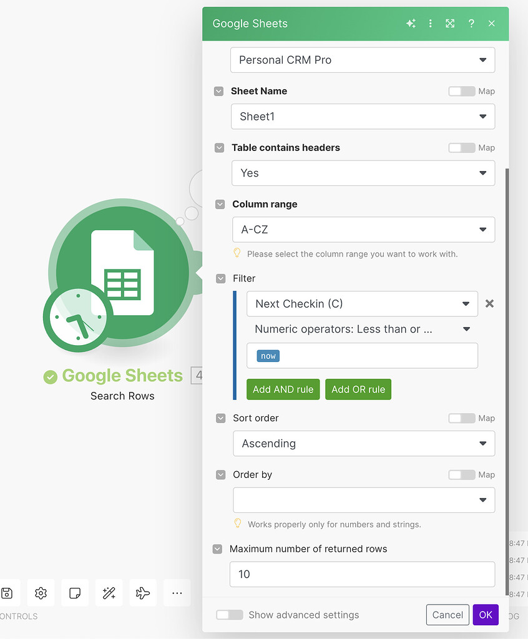Expand the Google Sheets dialog to fullscreen

click(x=450, y=23)
